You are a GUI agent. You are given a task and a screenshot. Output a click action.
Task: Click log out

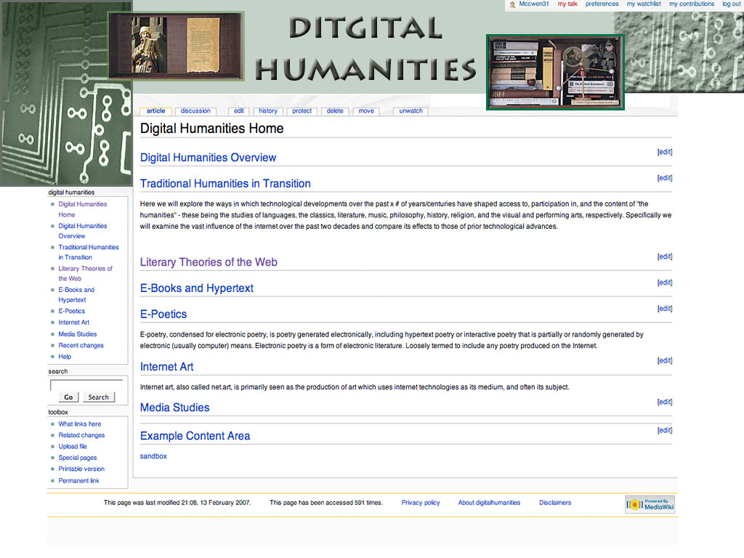click(731, 4)
